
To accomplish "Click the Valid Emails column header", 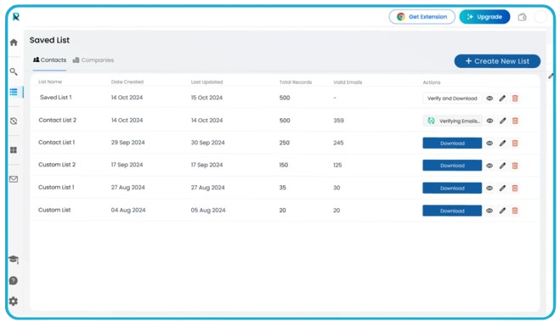I will point(348,82).
